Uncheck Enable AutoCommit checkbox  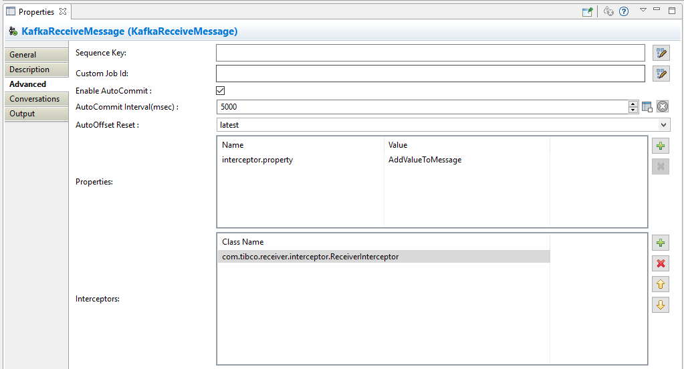point(221,91)
